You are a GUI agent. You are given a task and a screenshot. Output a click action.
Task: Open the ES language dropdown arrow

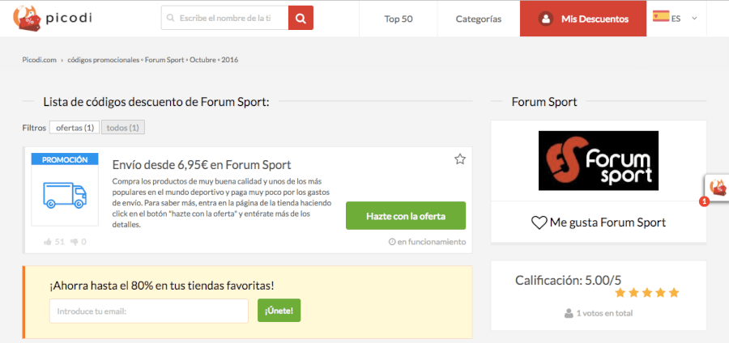click(695, 19)
